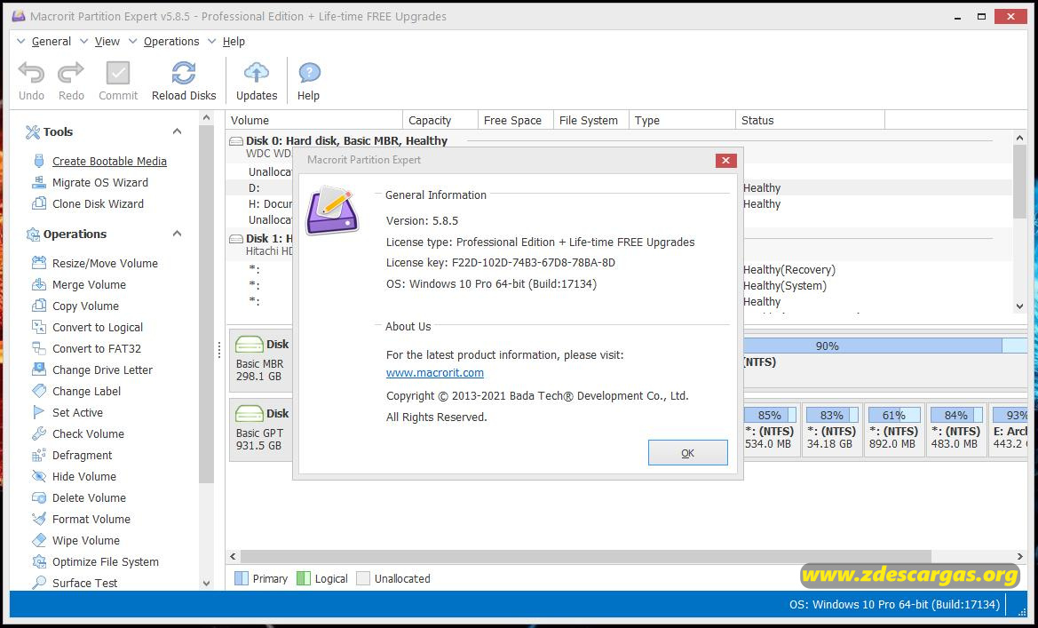This screenshot has height=628, width=1038.
Task: Click the Set Active flag icon
Action: (40, 412)
